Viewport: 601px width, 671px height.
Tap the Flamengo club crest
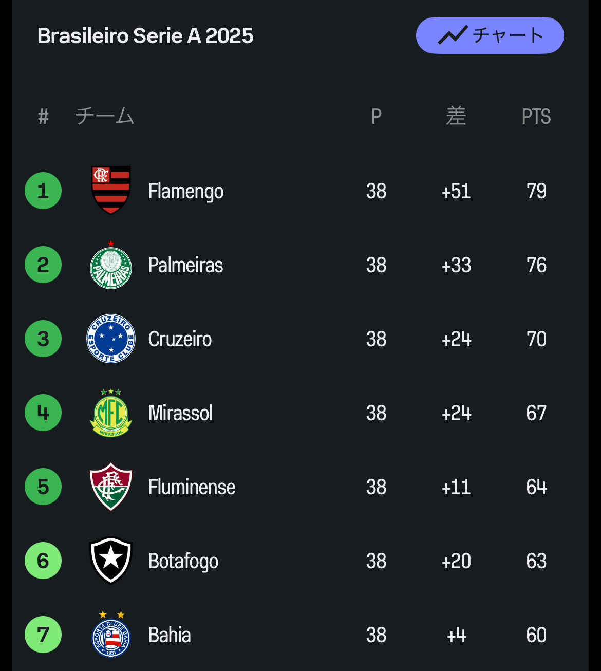tap(111, 190)
